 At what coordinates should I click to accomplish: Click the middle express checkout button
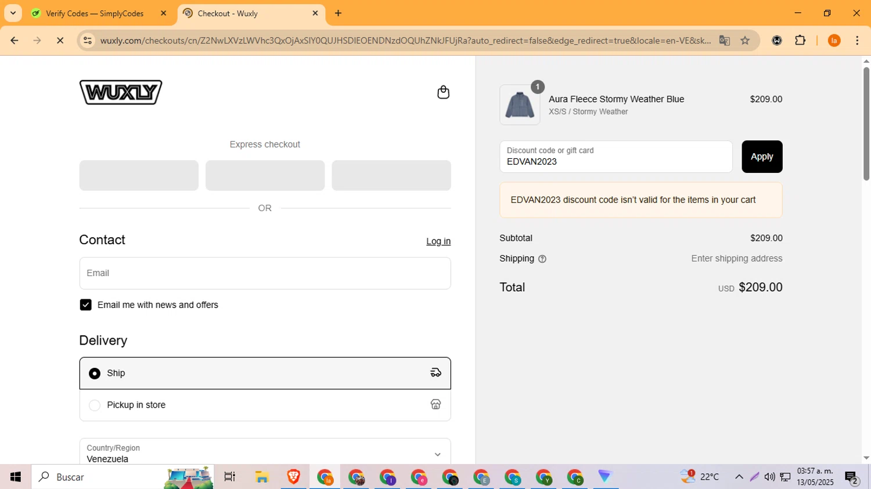click(x=265, y=175)
